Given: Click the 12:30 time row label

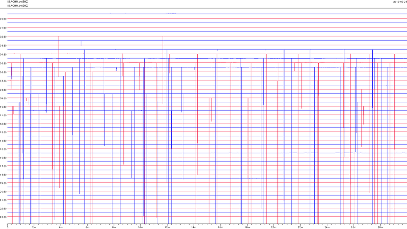Looking at the screenshot, I should [3, 124].
